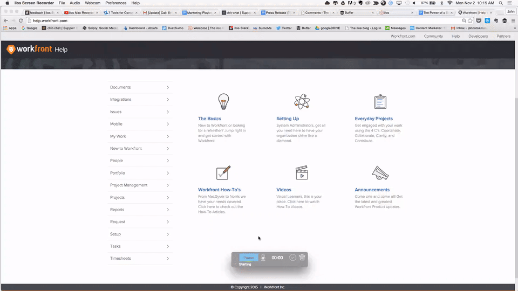The image size is (518, 291).
Task: Click the browser back arrow
Action: (5, 20)
